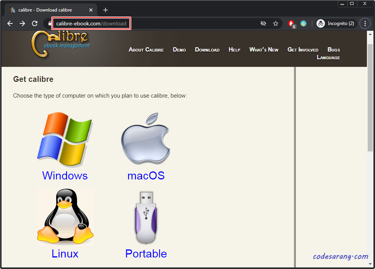Open the Bugs menu item

click(x=334, y=50)
